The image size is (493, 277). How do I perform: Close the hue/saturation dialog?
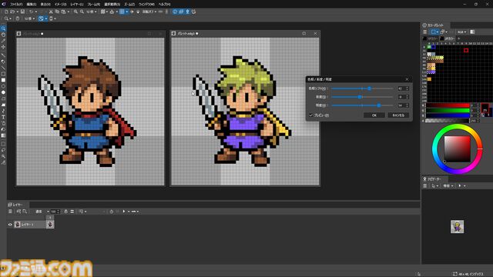[x=407, y=79]
